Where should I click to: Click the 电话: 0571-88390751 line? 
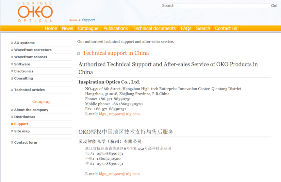(104, 154)
